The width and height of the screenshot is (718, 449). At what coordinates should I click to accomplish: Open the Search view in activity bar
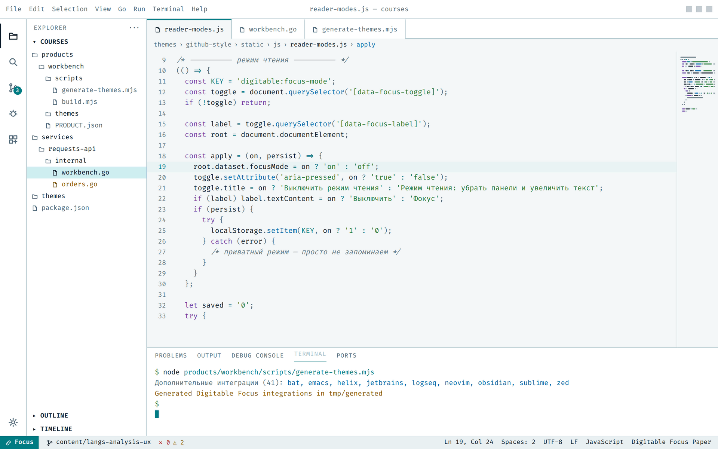tap(13, 62)
